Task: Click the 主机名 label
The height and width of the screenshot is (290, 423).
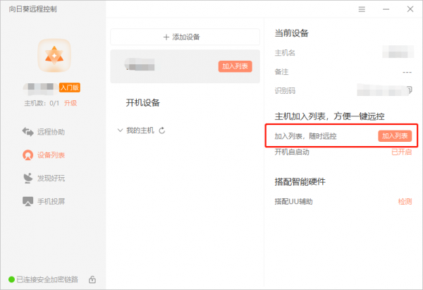Action: click(285, 53)
